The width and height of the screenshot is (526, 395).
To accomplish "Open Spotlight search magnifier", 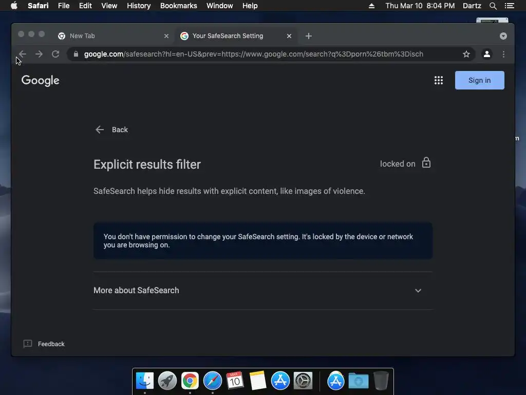I will pos(493,6).
